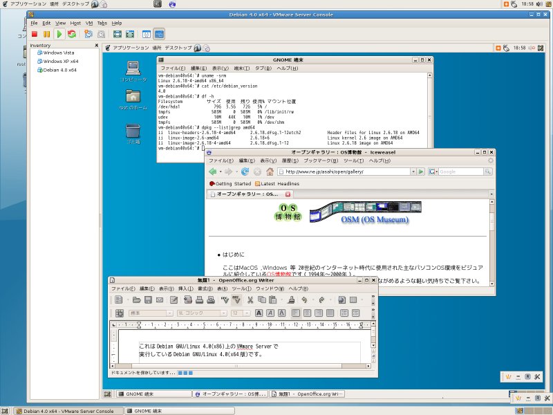Click the Spellcheck icon in Writer

[x=225, y=300]
